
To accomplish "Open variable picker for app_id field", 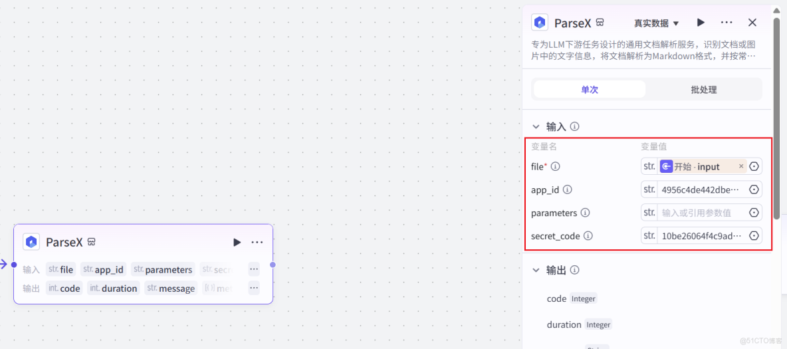I will [x=754, y=189].
